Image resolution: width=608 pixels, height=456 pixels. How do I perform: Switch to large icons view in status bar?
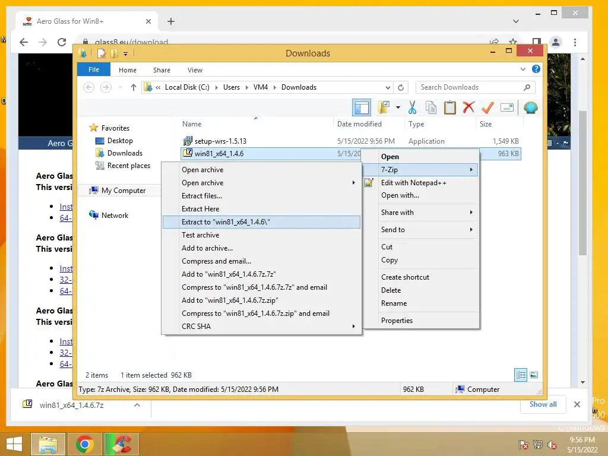click(x=534, y=375)
